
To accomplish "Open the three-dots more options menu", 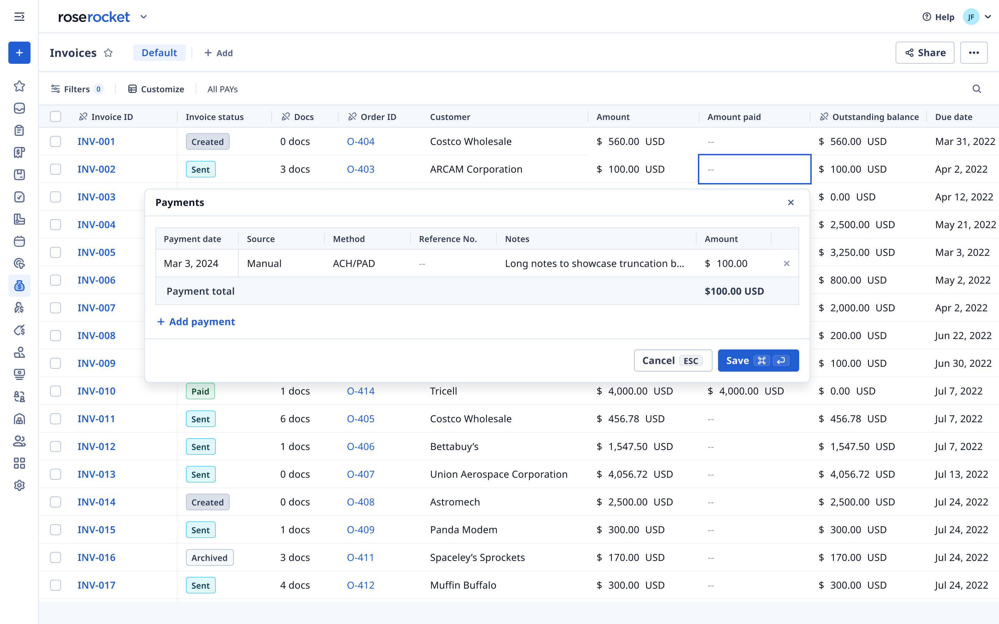I will click(x=974, y=53).
